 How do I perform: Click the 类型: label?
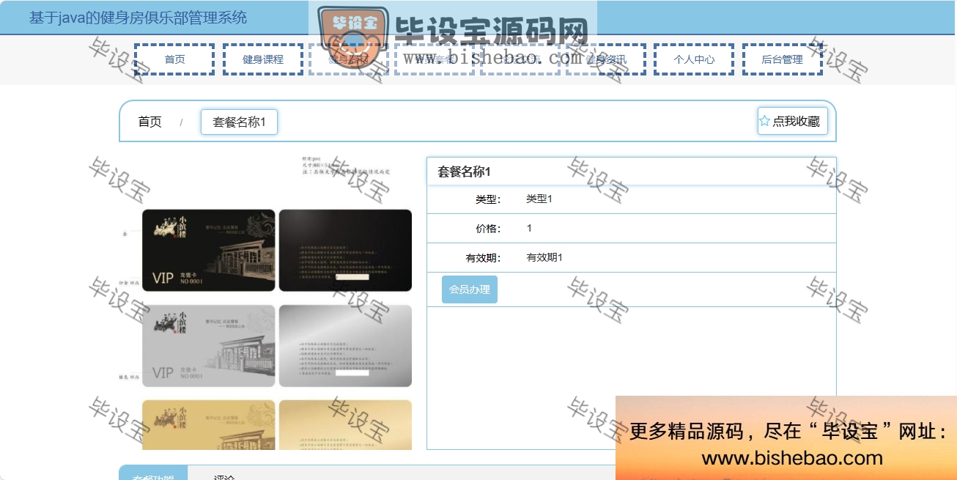(x=488, y=199)
